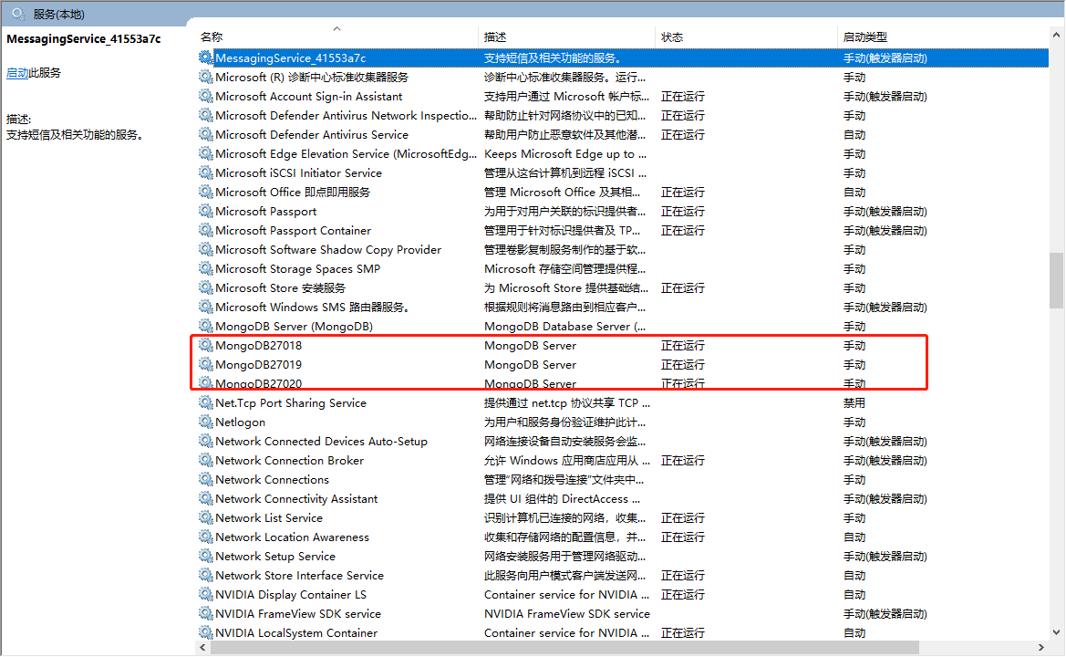Click the gear icon of Microsoft Account Sign-in Assistant

pos(206,96)
